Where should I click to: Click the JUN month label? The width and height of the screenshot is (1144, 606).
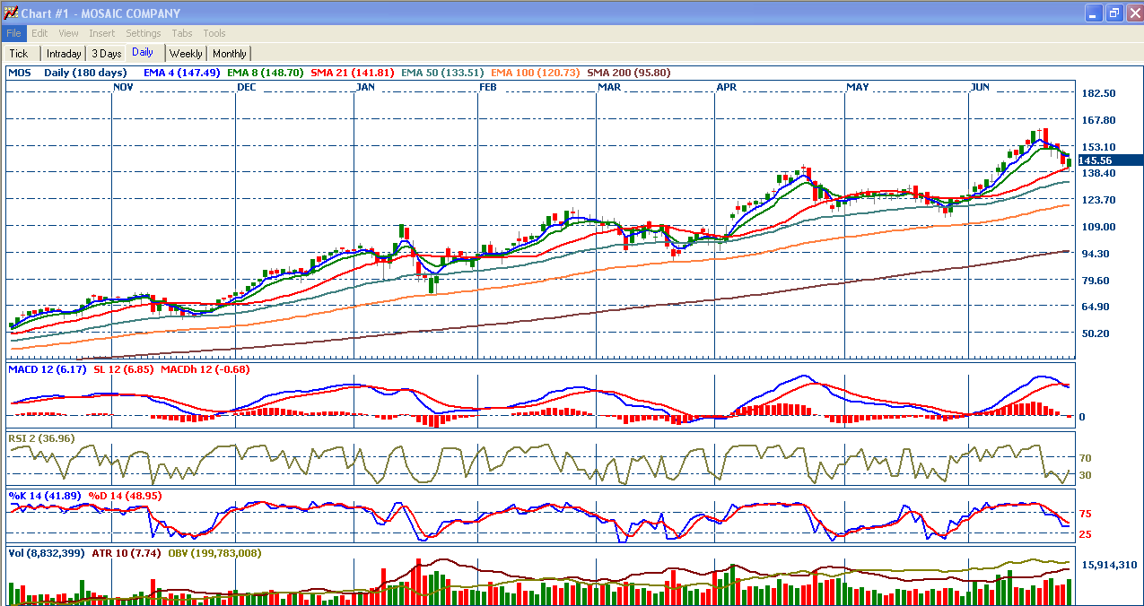[981, 87]
